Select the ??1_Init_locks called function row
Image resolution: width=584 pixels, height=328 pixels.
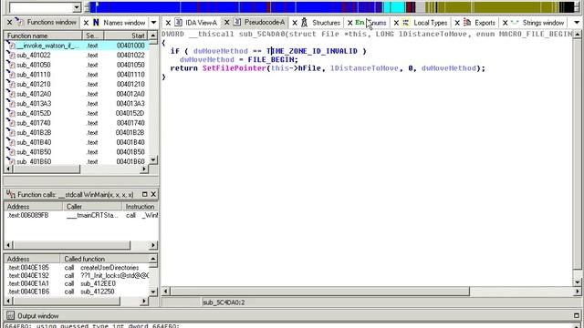pos(77,275)
